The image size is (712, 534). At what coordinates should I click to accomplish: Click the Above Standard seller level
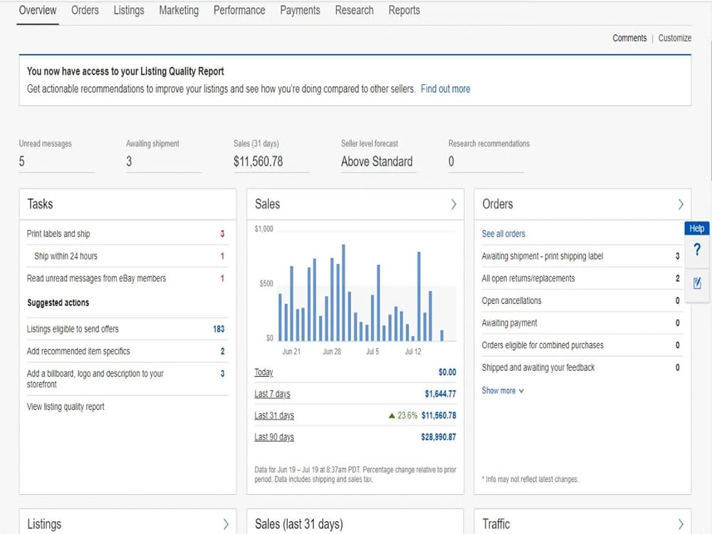pos(377,162)
